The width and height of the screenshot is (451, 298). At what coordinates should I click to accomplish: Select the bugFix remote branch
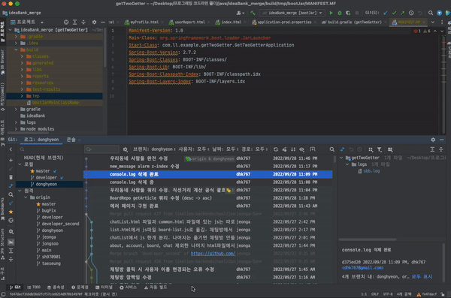(x=49, y=211)
